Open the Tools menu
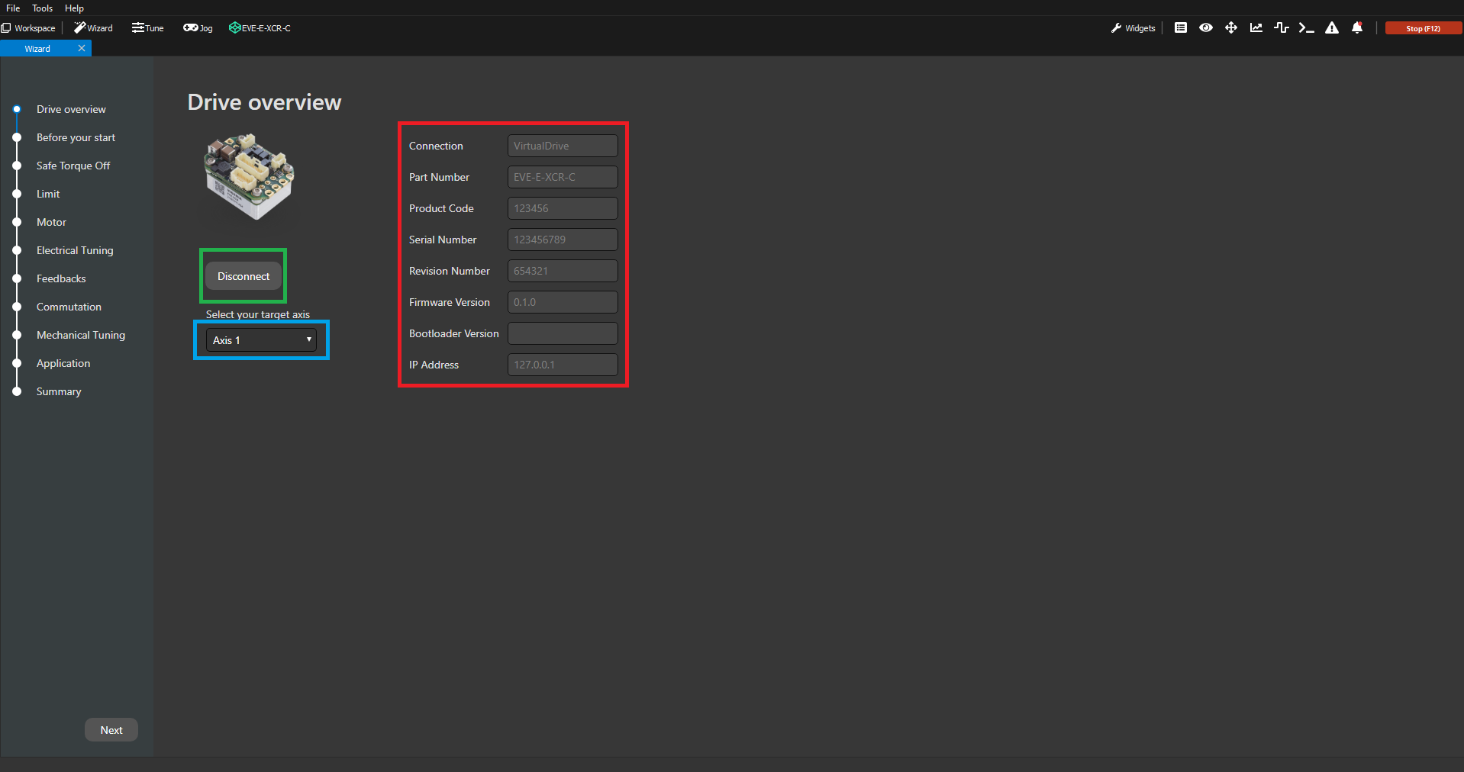Image resolution: width=1464 pixels, height=772 pixels. tap(42, 8)
